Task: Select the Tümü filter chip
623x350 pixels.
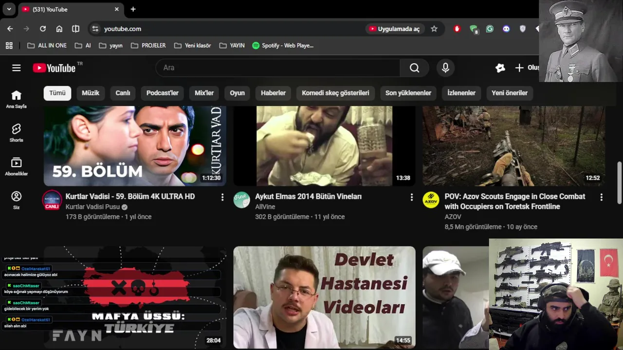Action: (x=57, y=93)
